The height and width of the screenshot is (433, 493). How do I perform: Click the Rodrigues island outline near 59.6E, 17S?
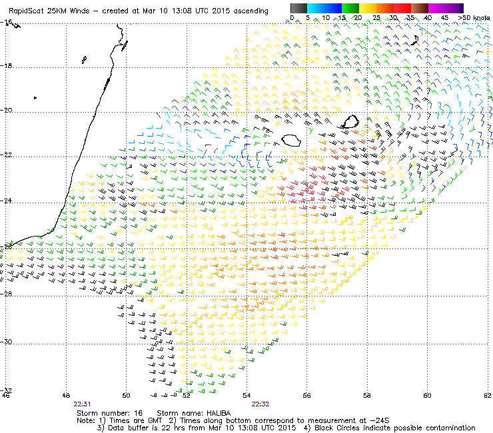click(x=414, y=41)
